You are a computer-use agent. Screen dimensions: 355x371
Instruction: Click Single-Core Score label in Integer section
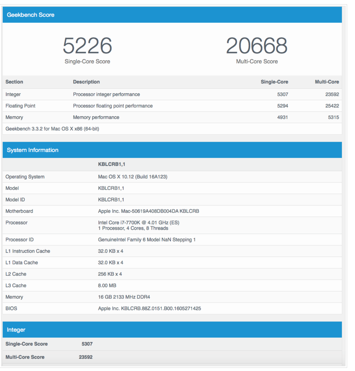click(27, 344)
